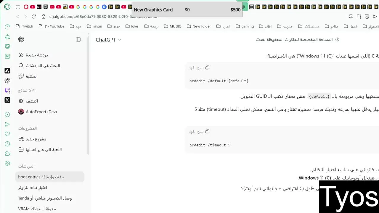The width and height of the screenshot is (379, 213).
Task: Open the love bookmarks folder
Action: [132, 26]
